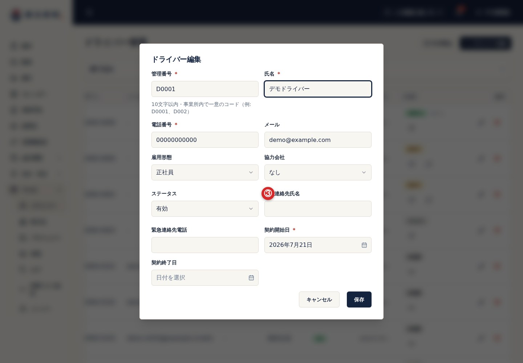Expand the 協力会社 dropdown
This screenshot has width=523, height=363.
[x=318, y=172]
